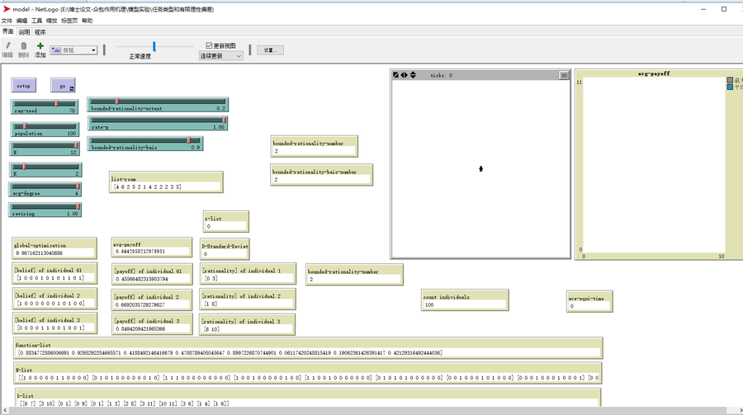This screenshot has height=415, width=743.
Task: Click the vertical shift arrows in view header
Action: tap(413, 75)
